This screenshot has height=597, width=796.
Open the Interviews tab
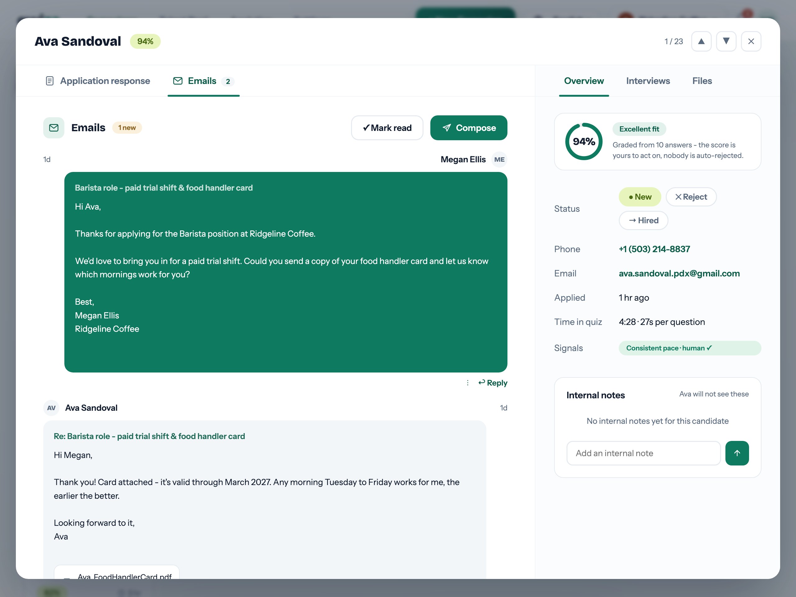648,81
